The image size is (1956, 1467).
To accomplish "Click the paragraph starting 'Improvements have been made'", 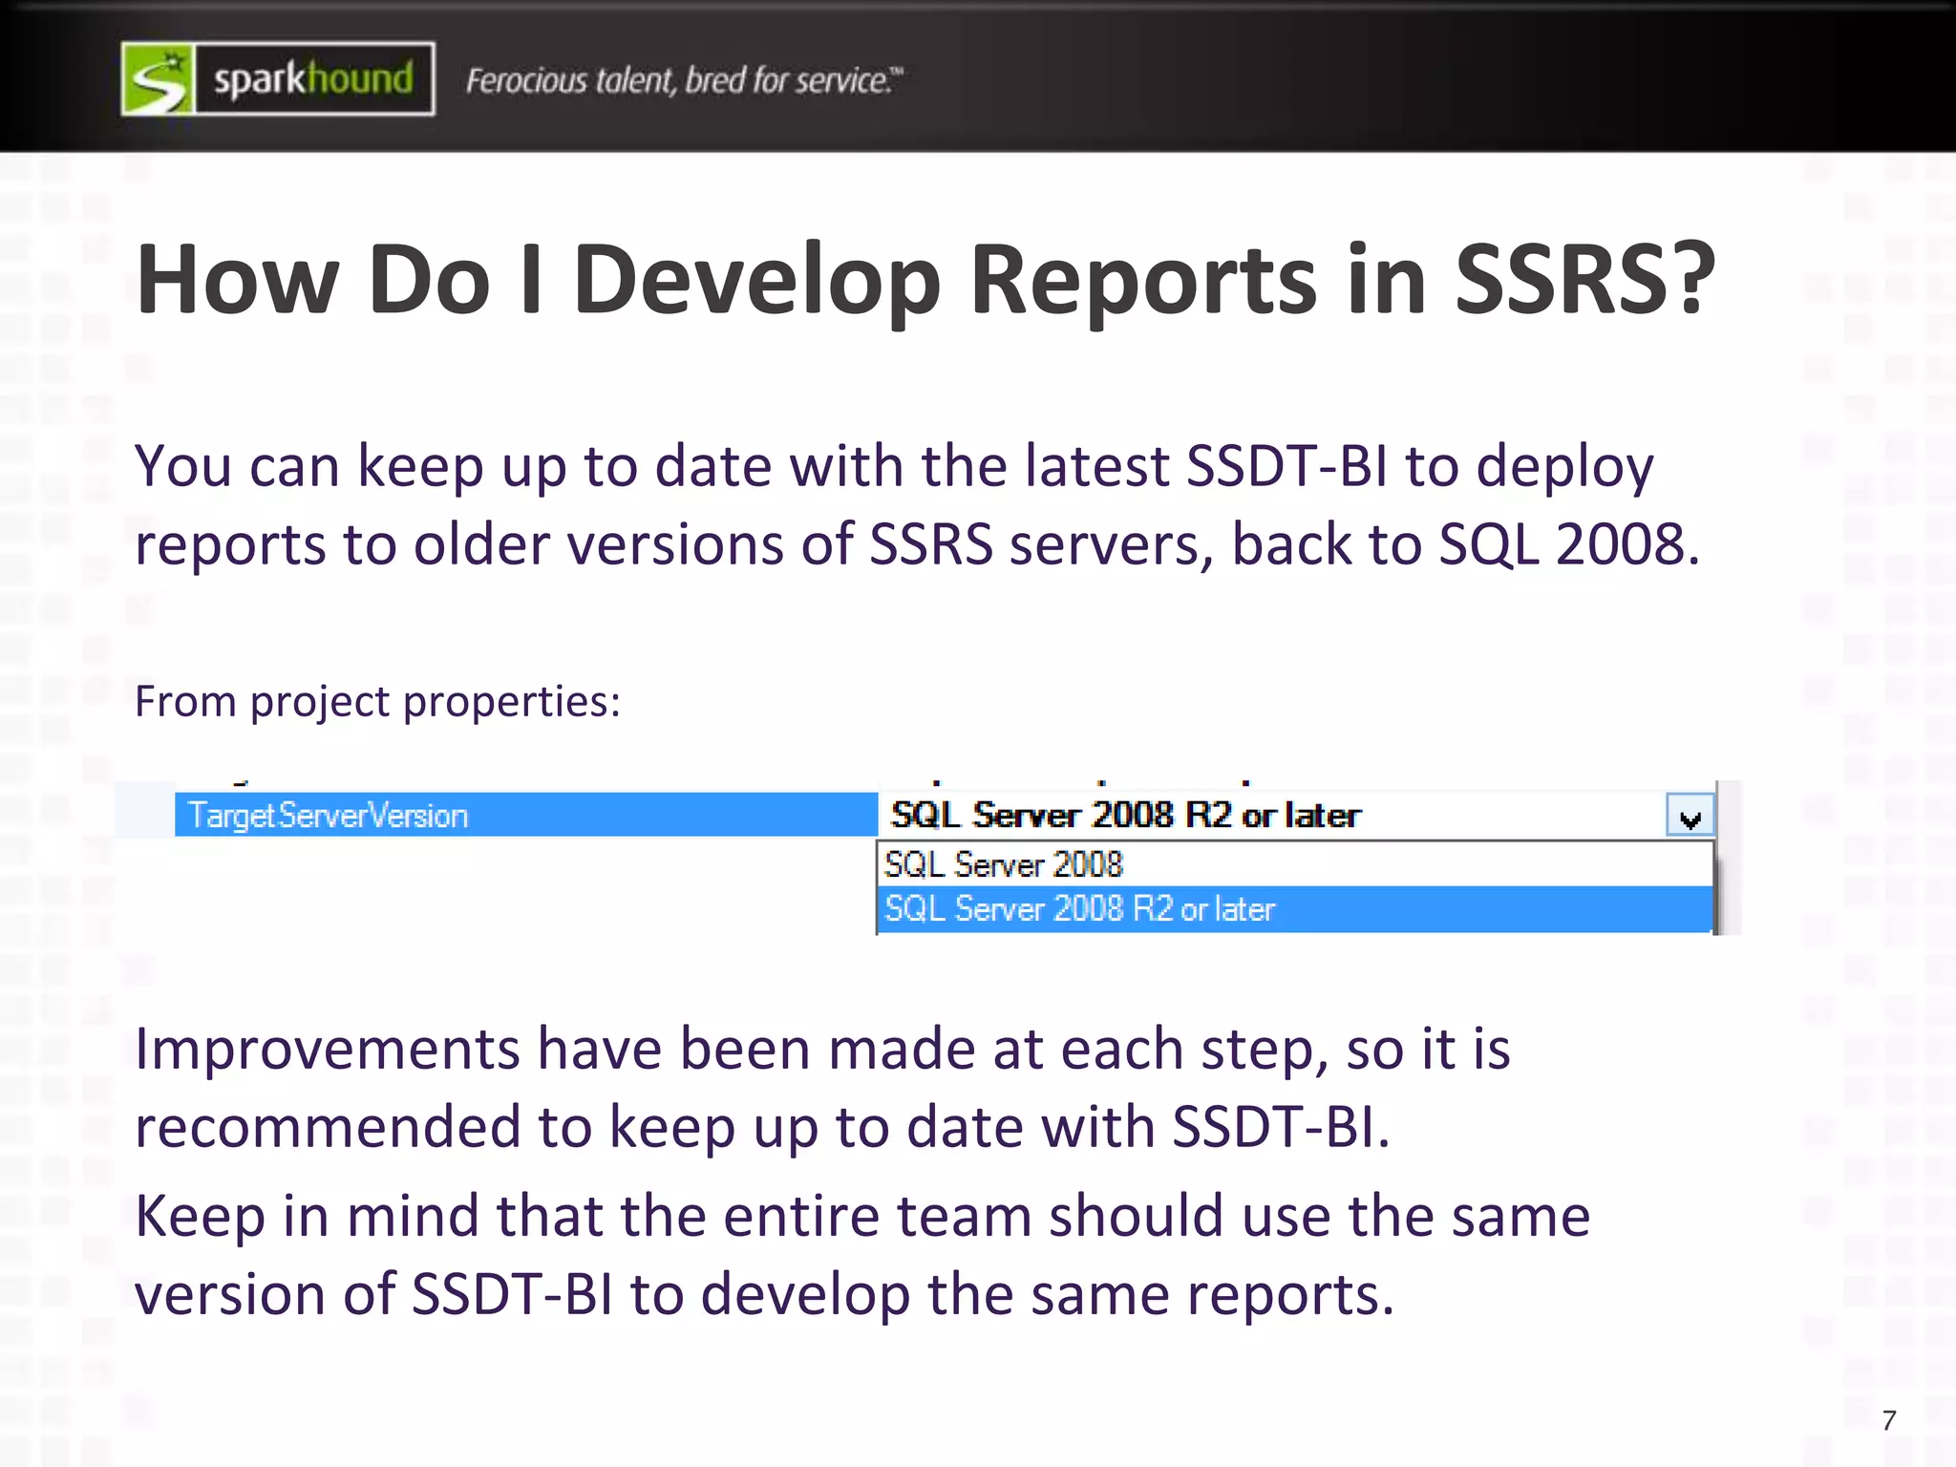I will 822,1088.
